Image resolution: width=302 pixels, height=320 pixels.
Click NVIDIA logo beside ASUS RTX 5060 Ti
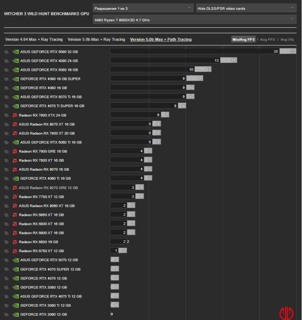[x=16, y=142]
